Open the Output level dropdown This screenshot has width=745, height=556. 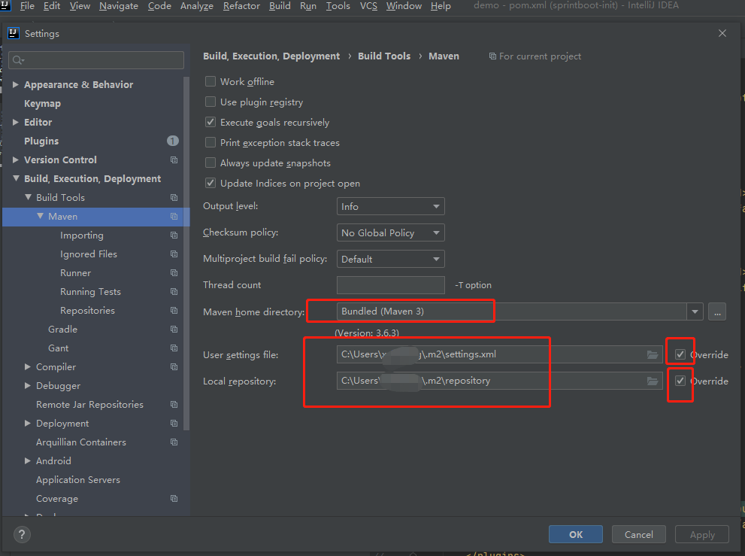click(390, 205)
